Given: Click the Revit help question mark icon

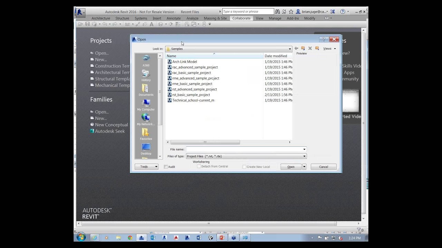Looking at the screenshot, I should tap(343, 12).
